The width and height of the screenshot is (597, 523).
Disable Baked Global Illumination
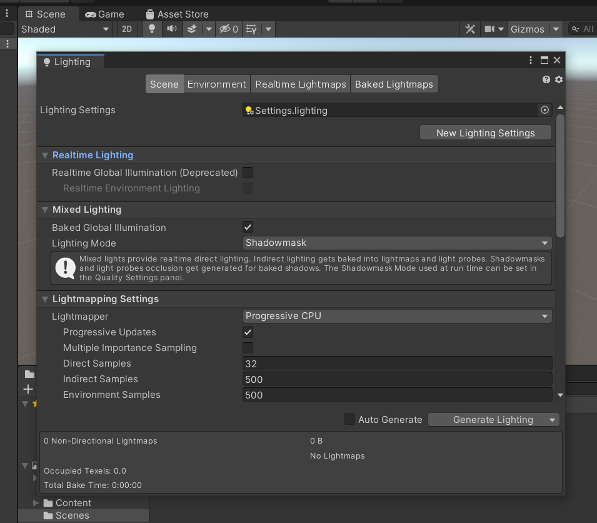248,227
